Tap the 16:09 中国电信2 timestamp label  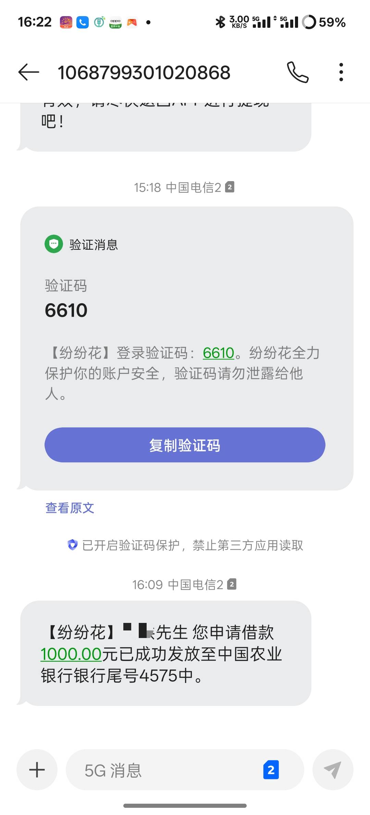pyautogui.click(x=184, y=584)
